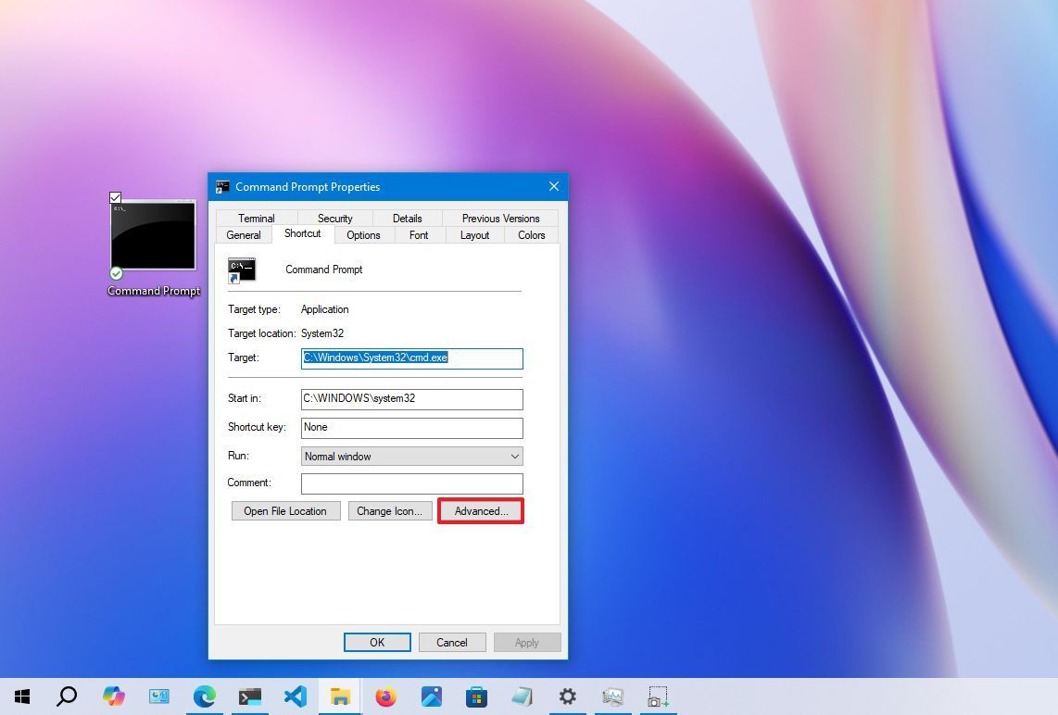Open the Microsoft Store from the taskbar
This screenshot has height=715, width=1058.
(476, 696)
